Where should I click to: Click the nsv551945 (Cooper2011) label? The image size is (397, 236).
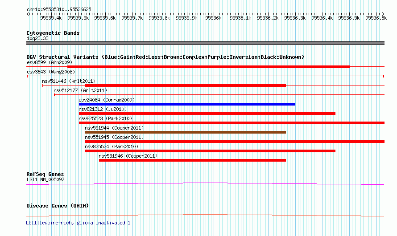click(114, 137)
